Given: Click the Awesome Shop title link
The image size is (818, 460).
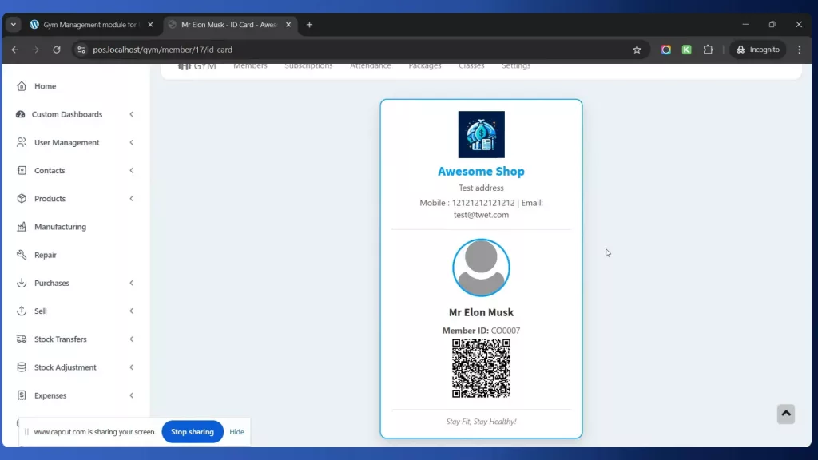Looking at the screenshot, I should (481, 171).
